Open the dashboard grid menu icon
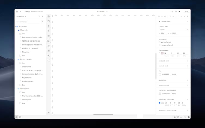205x128 pixels. [x=17, y=11]
